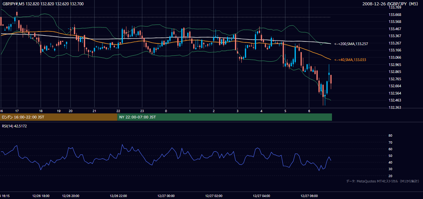
Task: Click the 12/27 02:00 date label
Action: pos(213,196)
